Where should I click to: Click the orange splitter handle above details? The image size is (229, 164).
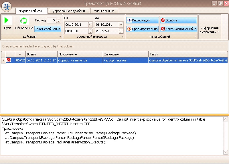(x=114, y=115)
